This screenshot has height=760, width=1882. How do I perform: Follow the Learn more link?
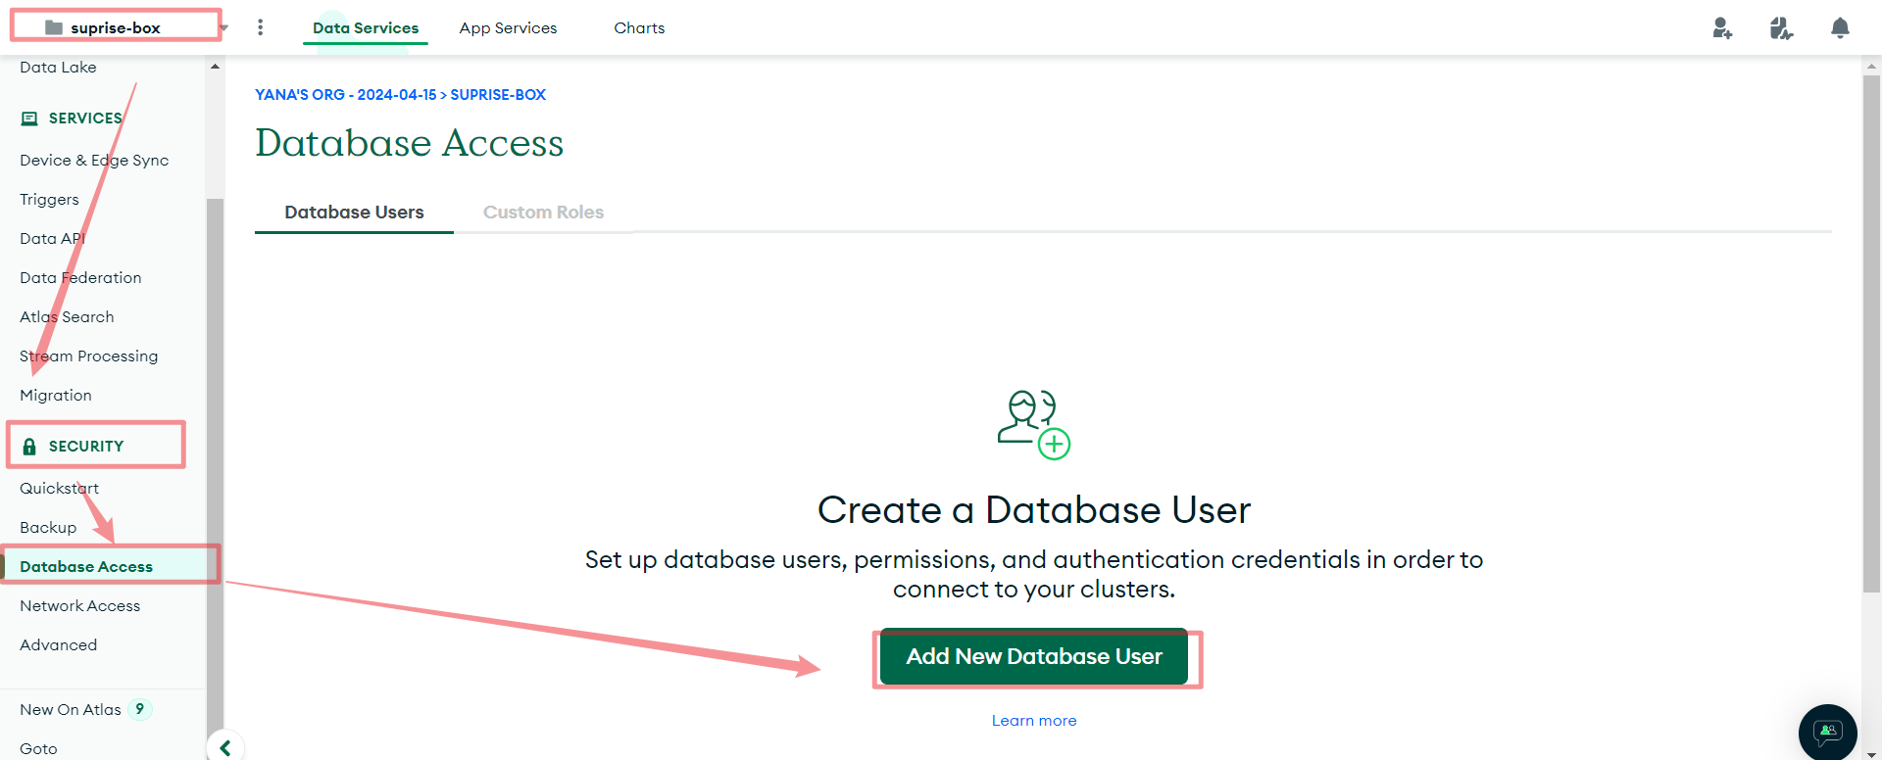[x=1034, y=721]
